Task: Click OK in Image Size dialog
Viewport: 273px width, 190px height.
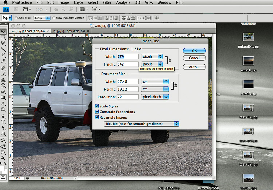Action: coord(194,51)
